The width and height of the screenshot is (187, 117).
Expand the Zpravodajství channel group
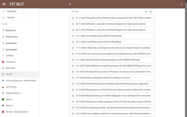[x=20, y=49]
